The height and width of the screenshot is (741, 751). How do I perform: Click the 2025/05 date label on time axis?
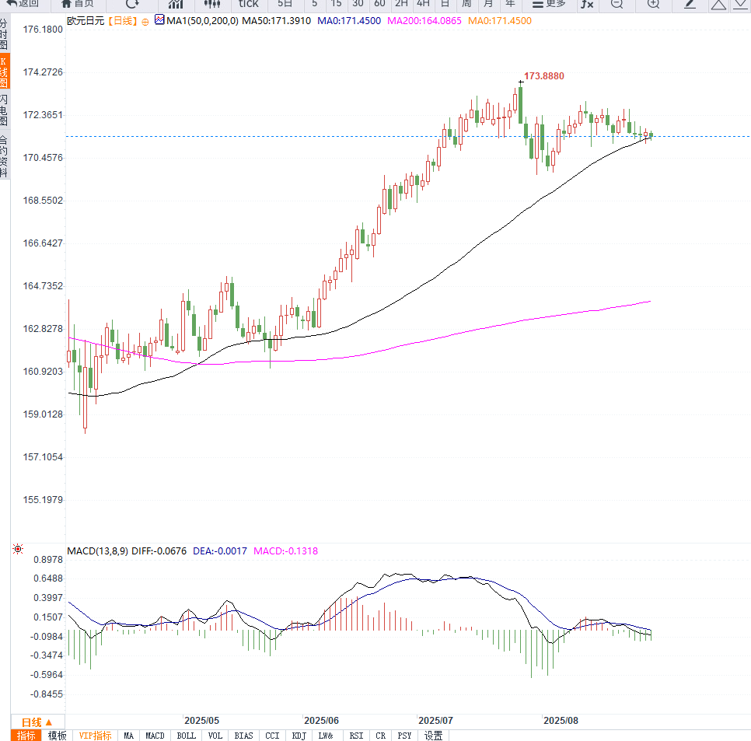[x=201, y=721]
